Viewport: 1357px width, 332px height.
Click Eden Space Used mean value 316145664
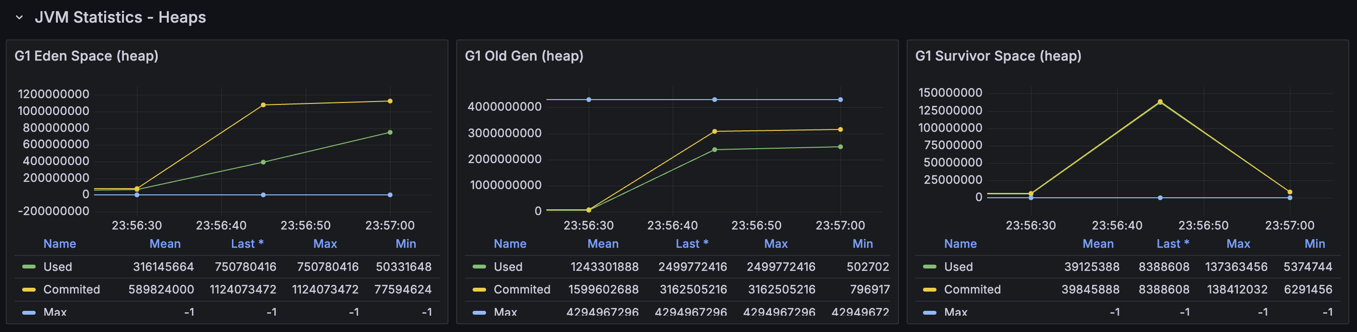tap(163, 267)
